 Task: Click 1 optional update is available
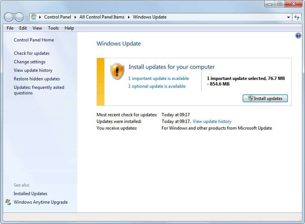point(157,86)
